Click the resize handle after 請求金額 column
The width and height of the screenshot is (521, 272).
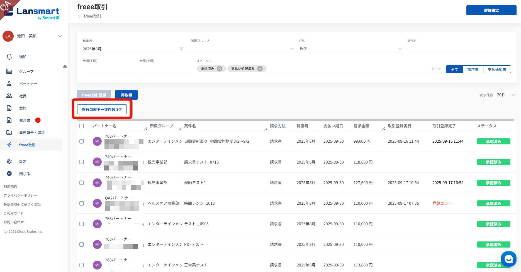click(383, 129)
